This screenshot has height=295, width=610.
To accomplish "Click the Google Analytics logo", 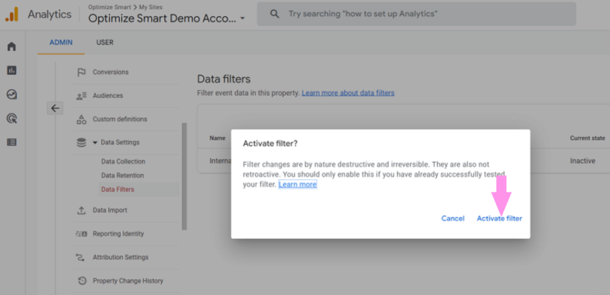I will [x=12, y=15].
